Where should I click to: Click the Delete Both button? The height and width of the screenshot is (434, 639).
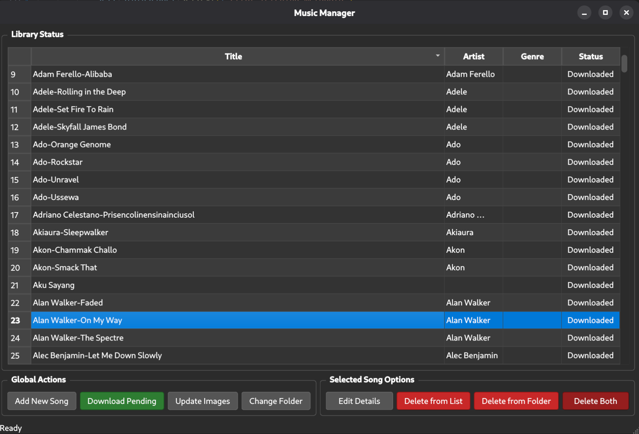coord(595,401)
